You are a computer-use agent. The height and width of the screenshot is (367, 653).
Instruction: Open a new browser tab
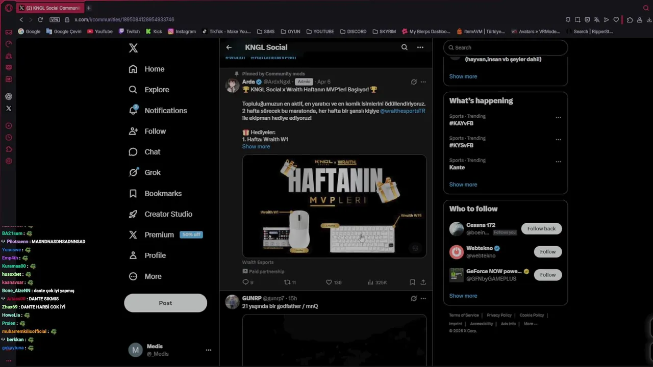click(x=88, y=8)
